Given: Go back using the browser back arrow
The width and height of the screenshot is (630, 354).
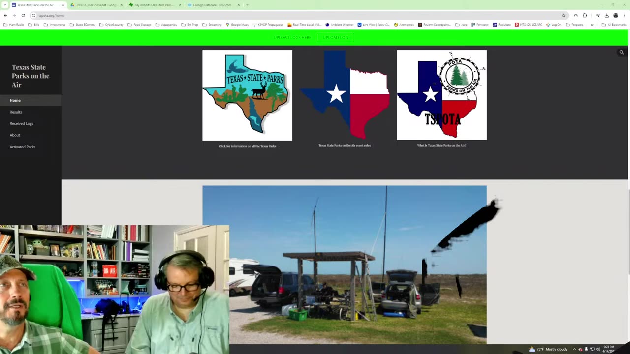Looking at the screenshot, I should coord(6,15).
